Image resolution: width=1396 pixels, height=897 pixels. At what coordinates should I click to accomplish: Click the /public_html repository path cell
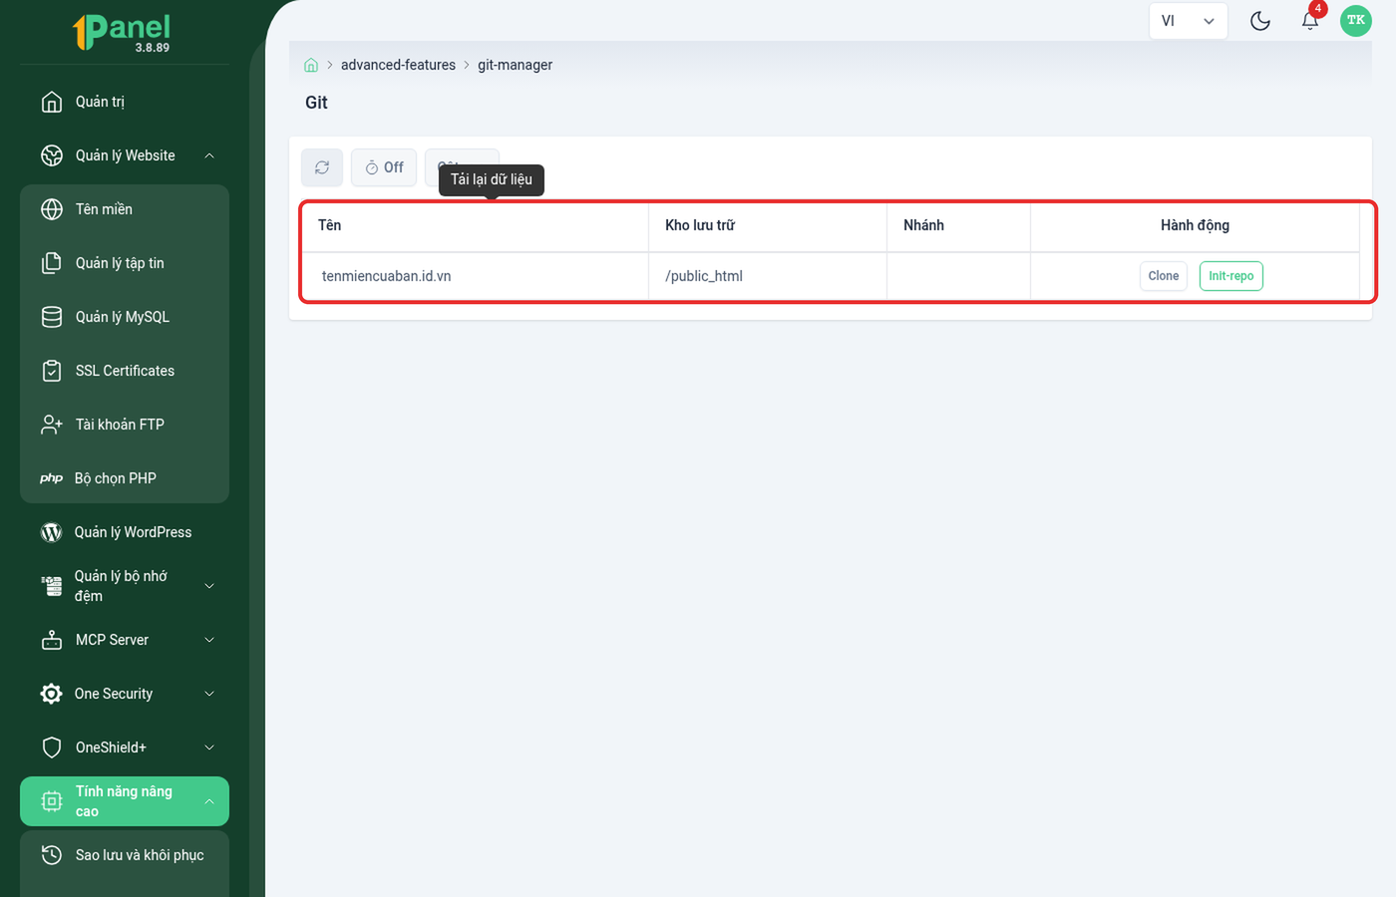click(x=768, y=276)
